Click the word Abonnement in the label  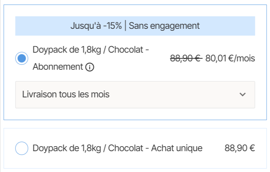tap(57, 67)
